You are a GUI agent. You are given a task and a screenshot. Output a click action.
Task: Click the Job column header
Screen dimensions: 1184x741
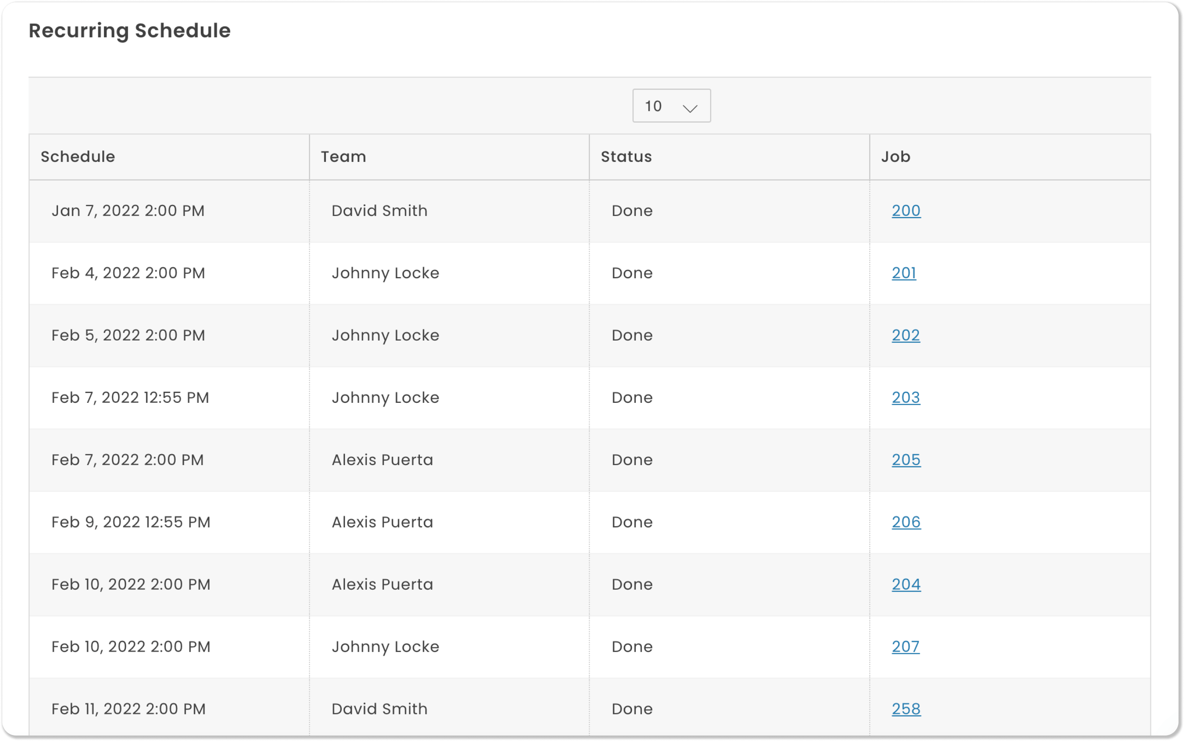(896, 156)
